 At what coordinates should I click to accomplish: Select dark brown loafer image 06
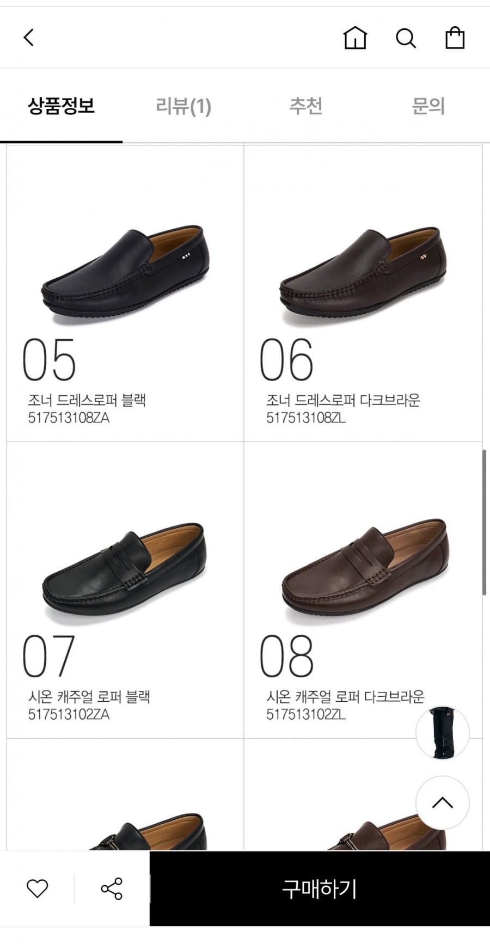(x=363, y=276)
